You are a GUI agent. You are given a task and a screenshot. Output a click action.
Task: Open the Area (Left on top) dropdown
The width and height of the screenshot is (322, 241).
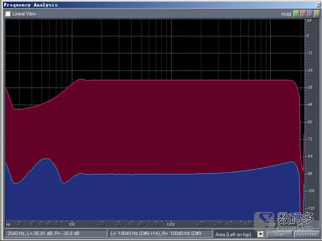(x=260, y=234)
